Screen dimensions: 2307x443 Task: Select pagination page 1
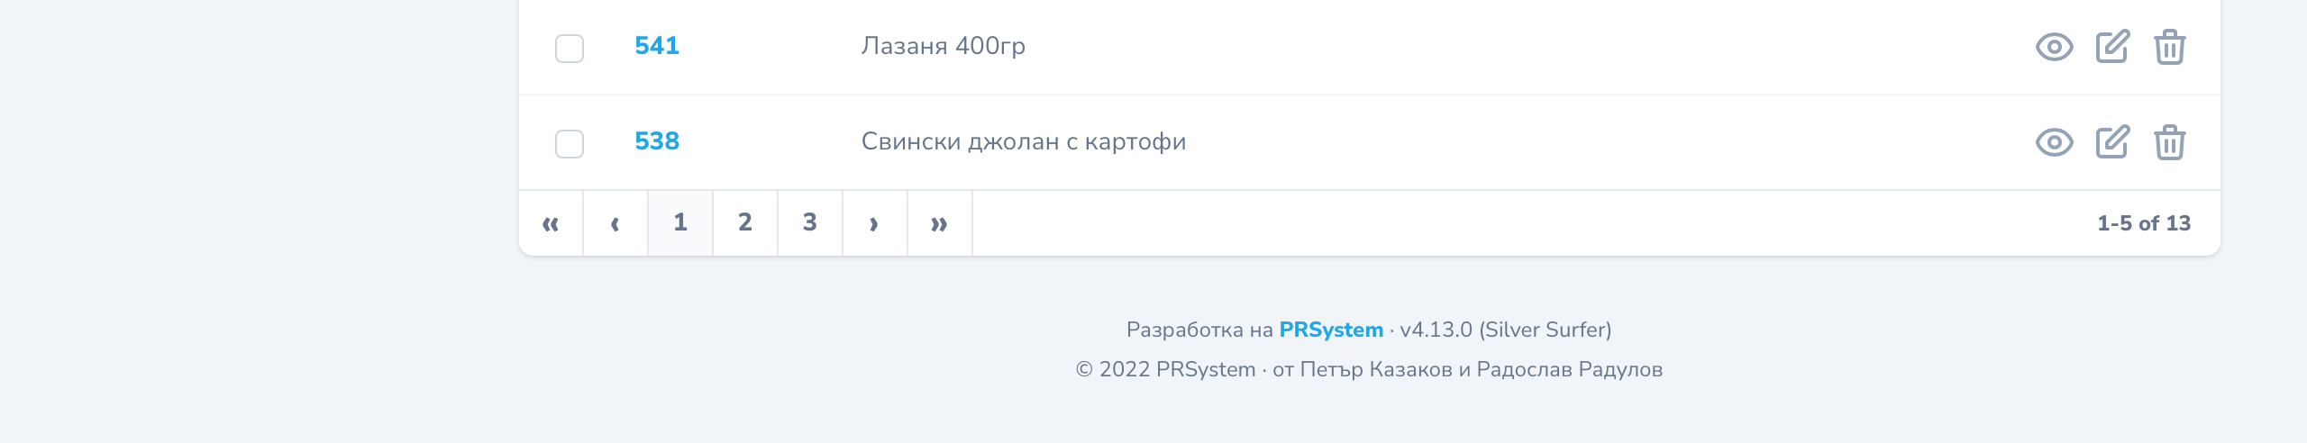680,223
